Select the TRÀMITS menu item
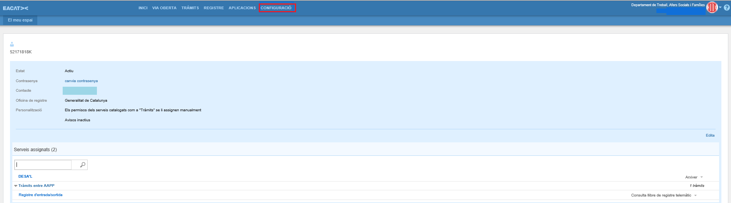Viewport: 731px width, 203px height. click(x=190, y=8)
